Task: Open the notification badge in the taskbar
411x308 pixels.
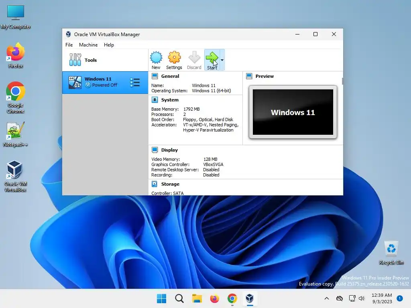Action: click(x=400, y=298)
